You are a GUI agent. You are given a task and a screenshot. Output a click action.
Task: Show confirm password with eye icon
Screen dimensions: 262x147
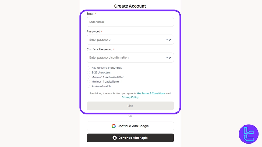[x=168, y=58]
